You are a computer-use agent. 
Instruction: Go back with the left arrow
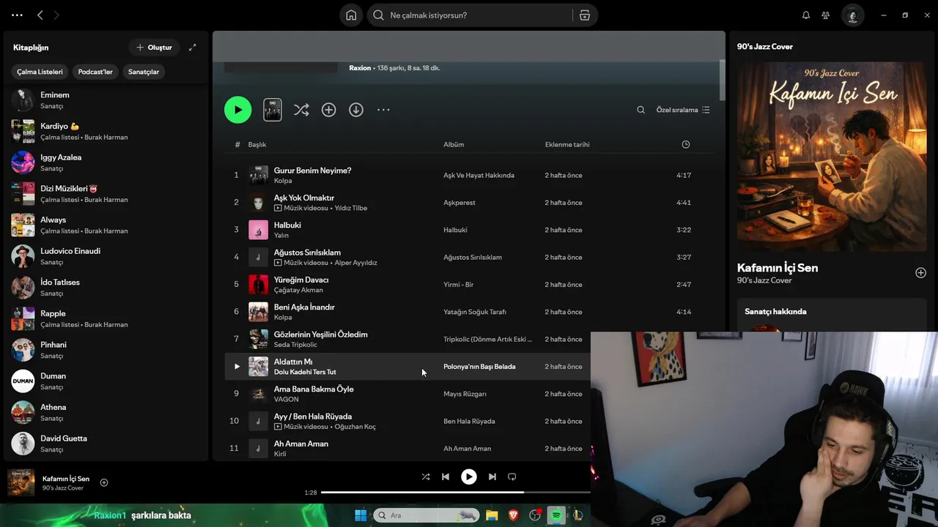[x=40, y=15]
